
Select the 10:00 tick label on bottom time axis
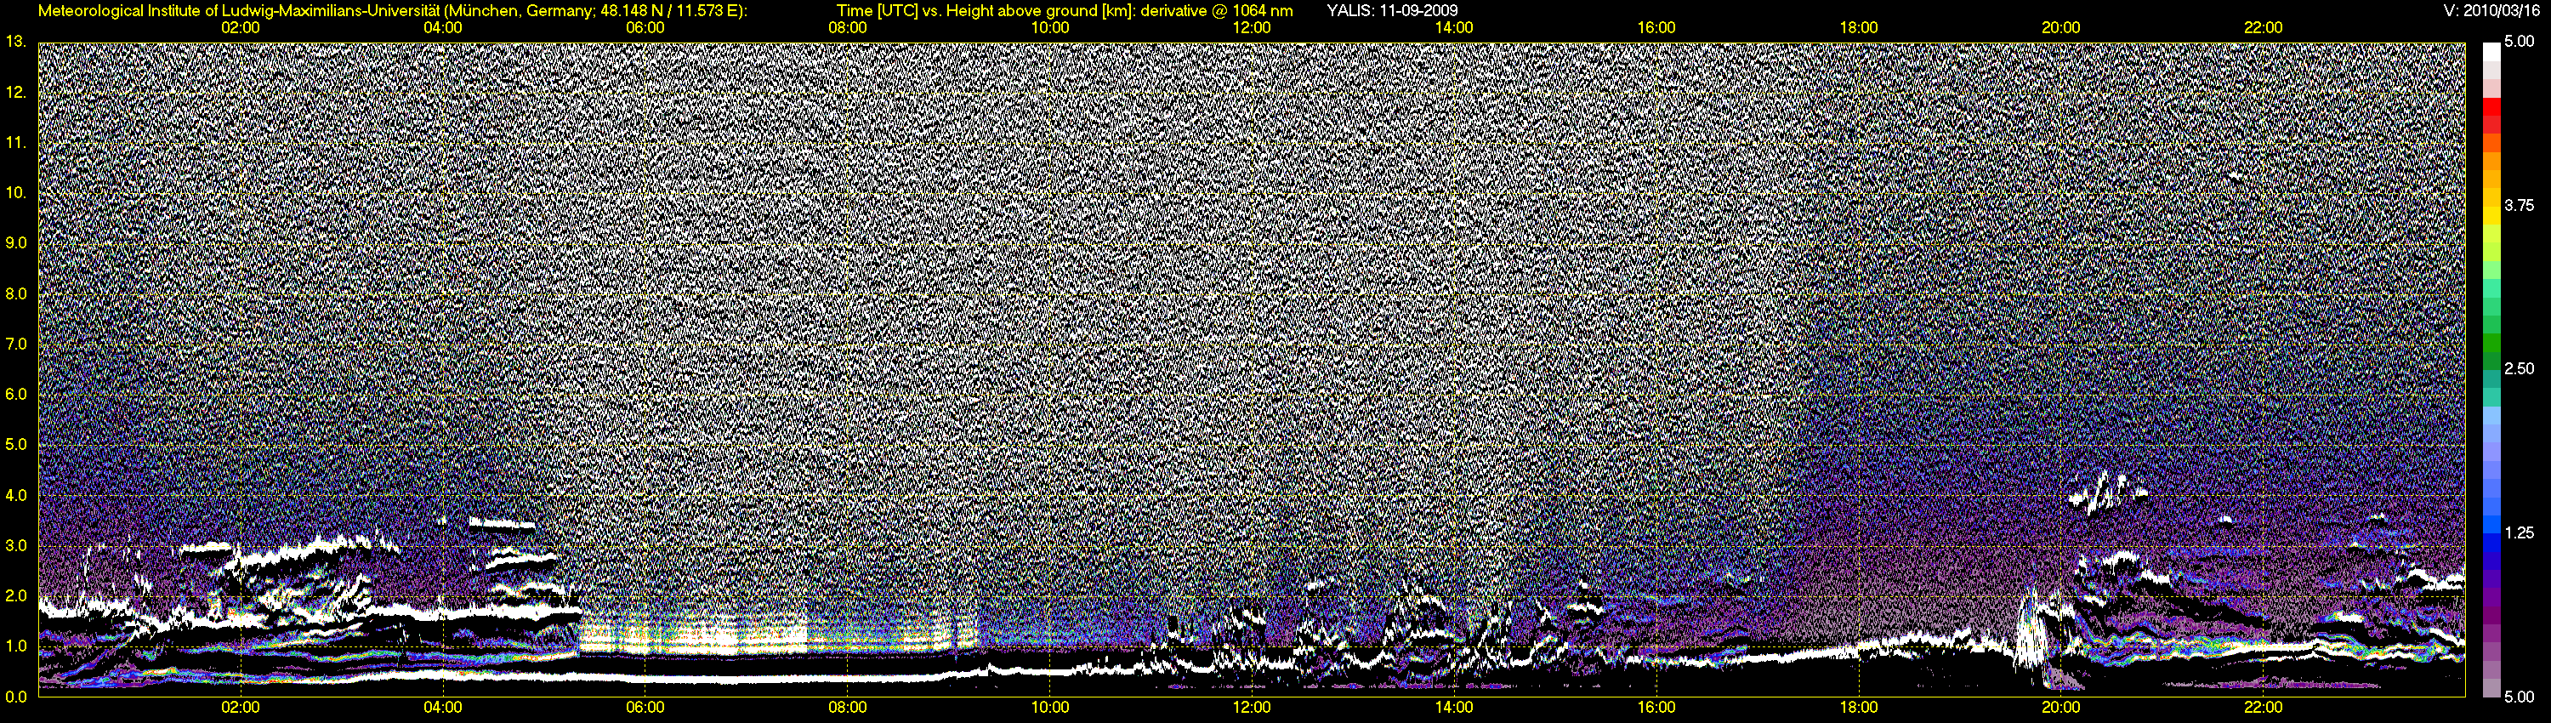[x=1049, y=707]
